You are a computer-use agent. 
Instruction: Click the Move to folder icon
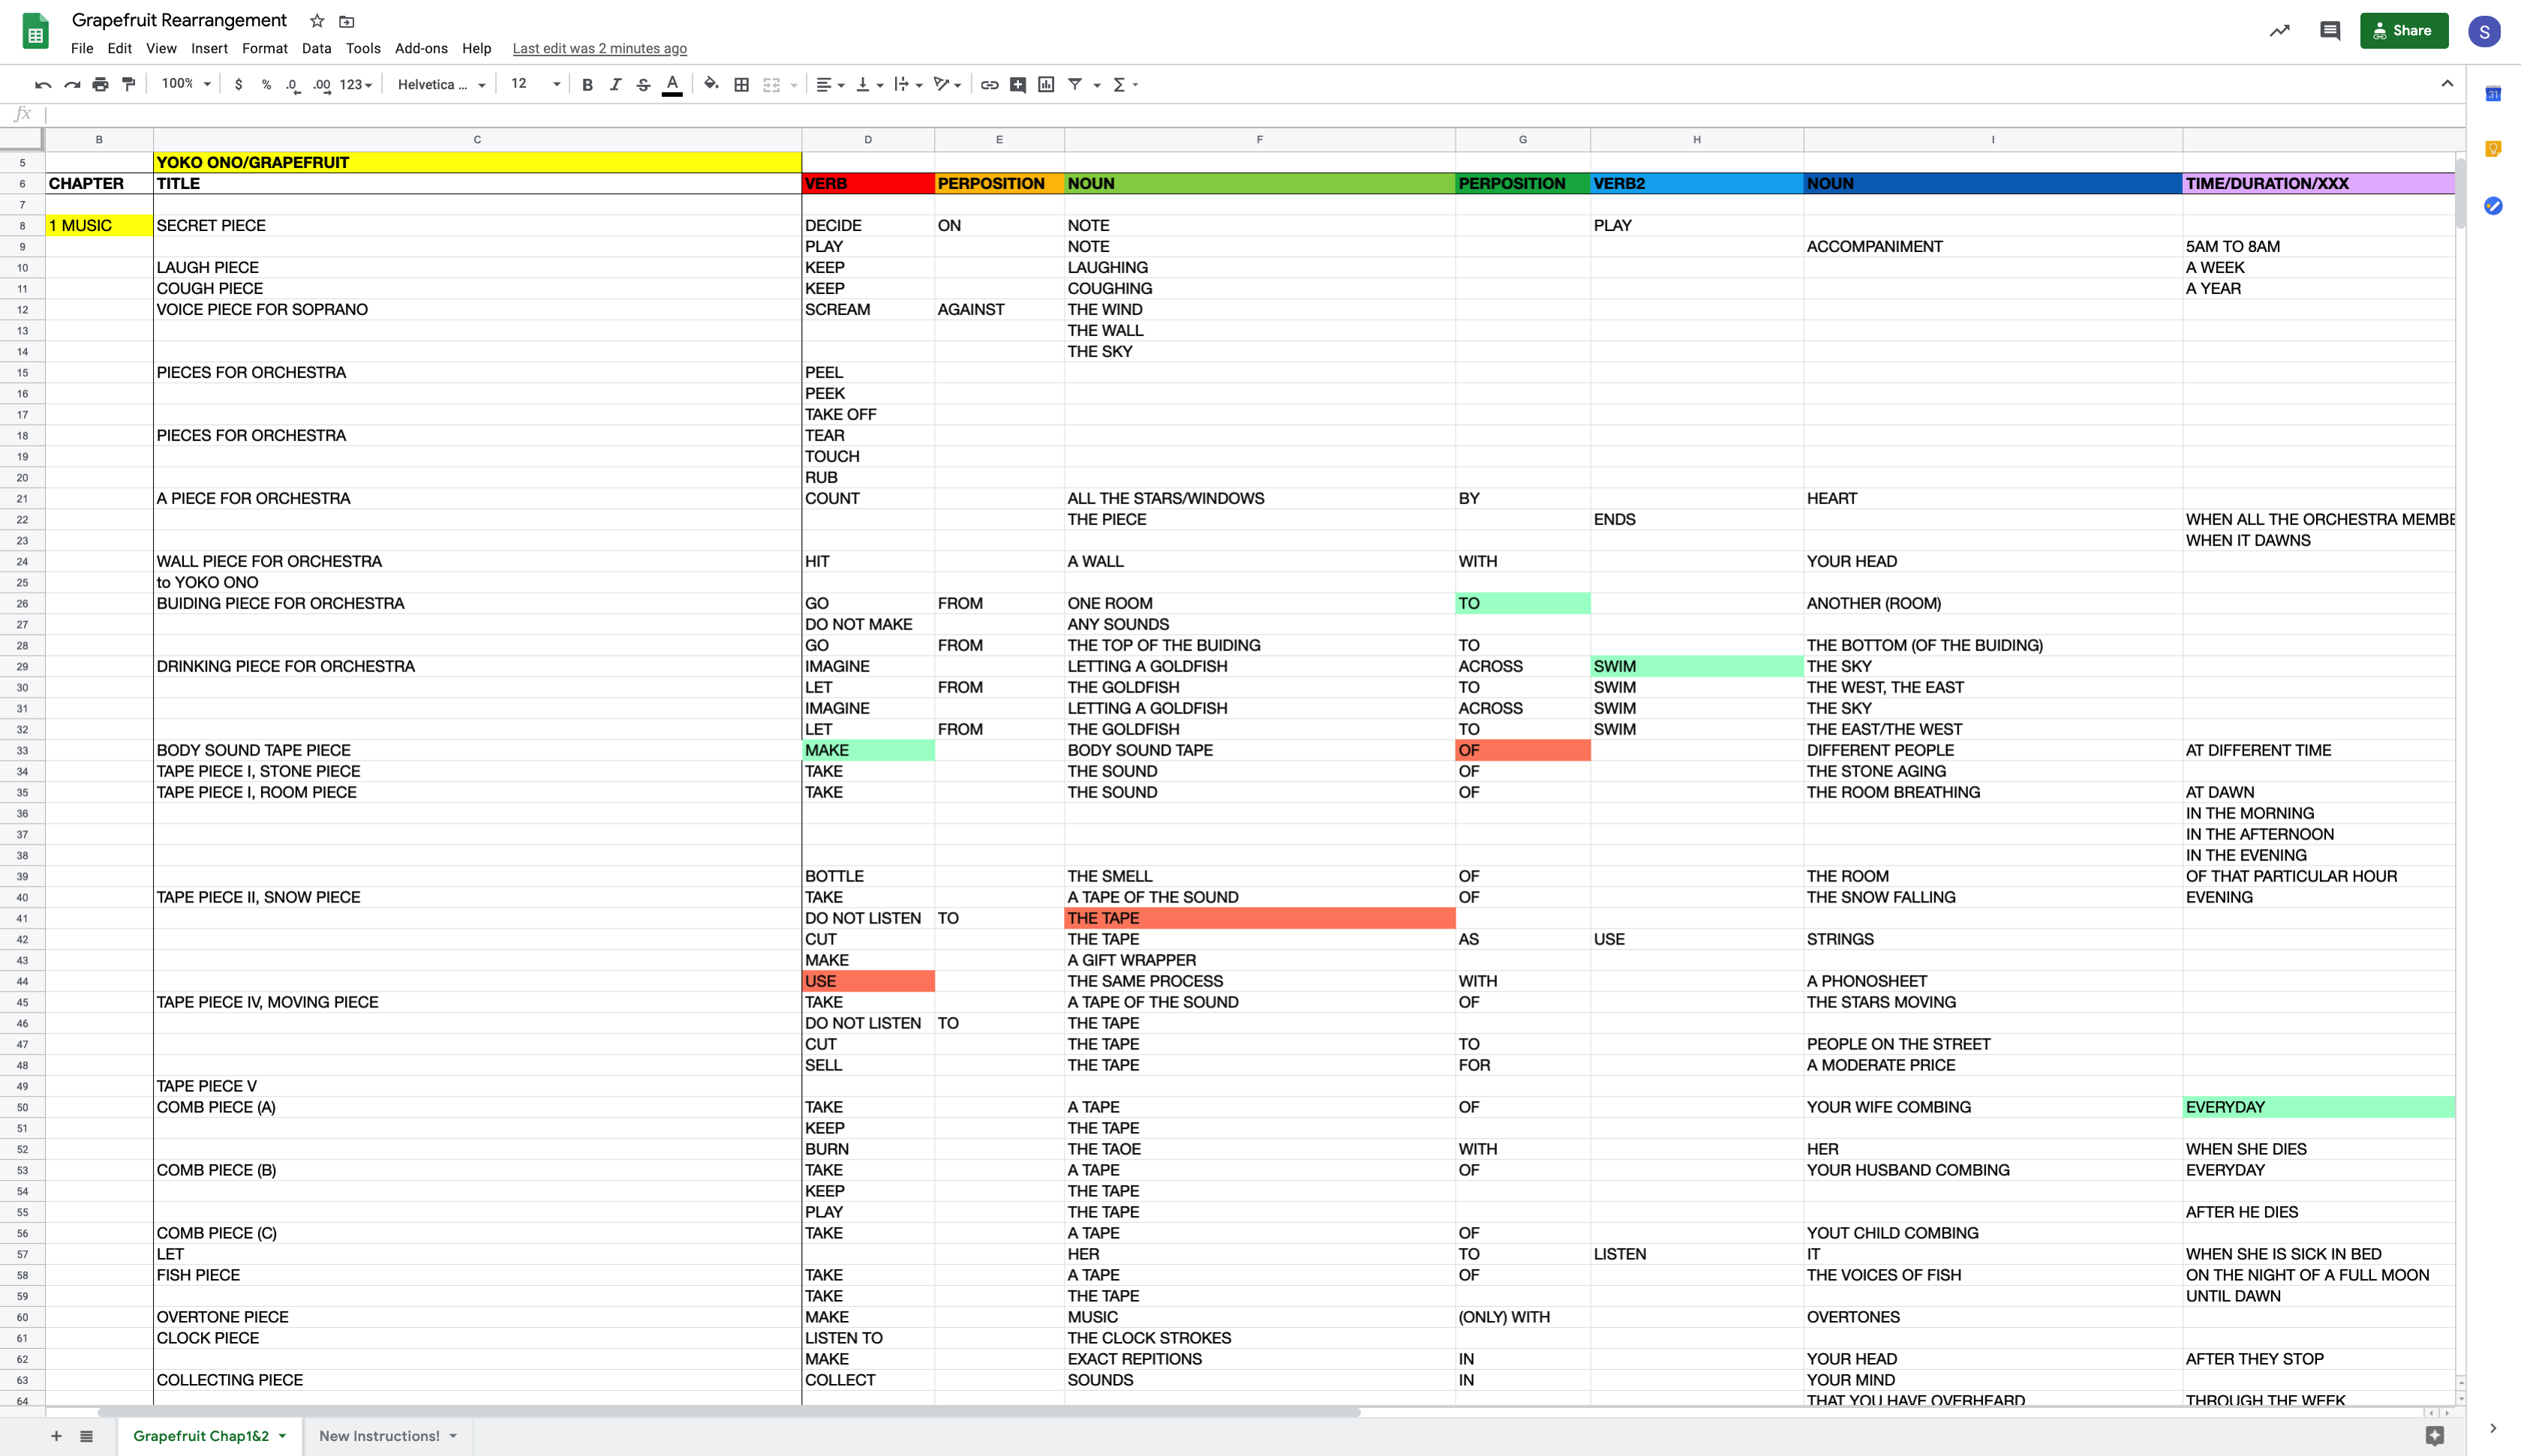click(347, 21)
